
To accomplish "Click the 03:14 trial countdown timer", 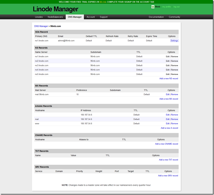I will coord(103,2).
